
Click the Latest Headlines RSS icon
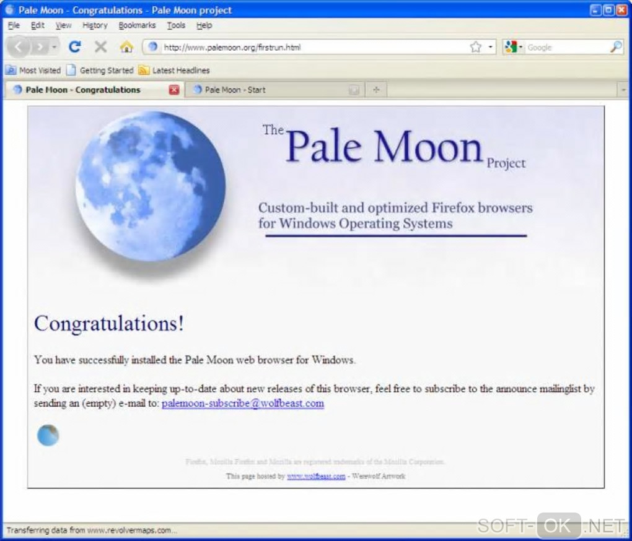(144, 70)
